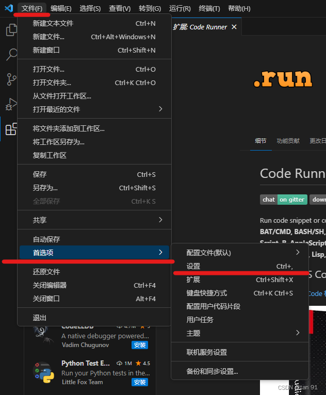326x395 pixels.
Task: Select 还原文件 menu entry
Action: [94, 272]
